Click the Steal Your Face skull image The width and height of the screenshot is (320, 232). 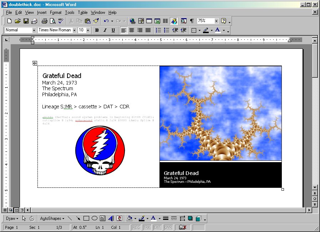100,150
